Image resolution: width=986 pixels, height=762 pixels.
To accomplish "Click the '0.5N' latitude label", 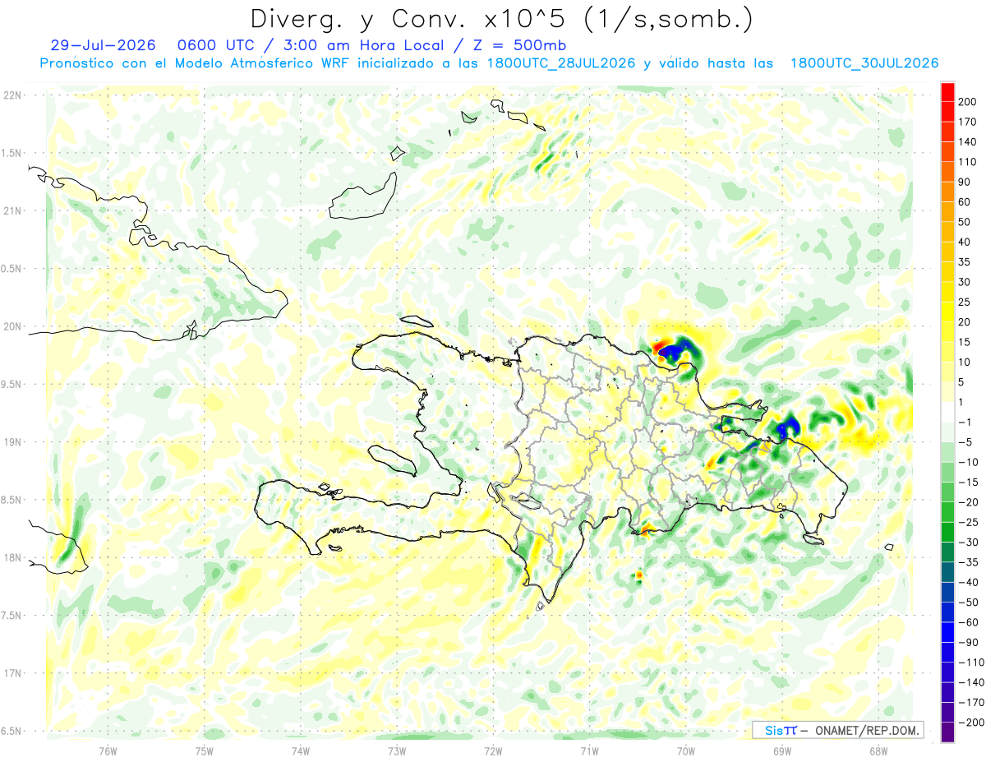I will pyautogui.click(x=12, y=269).
